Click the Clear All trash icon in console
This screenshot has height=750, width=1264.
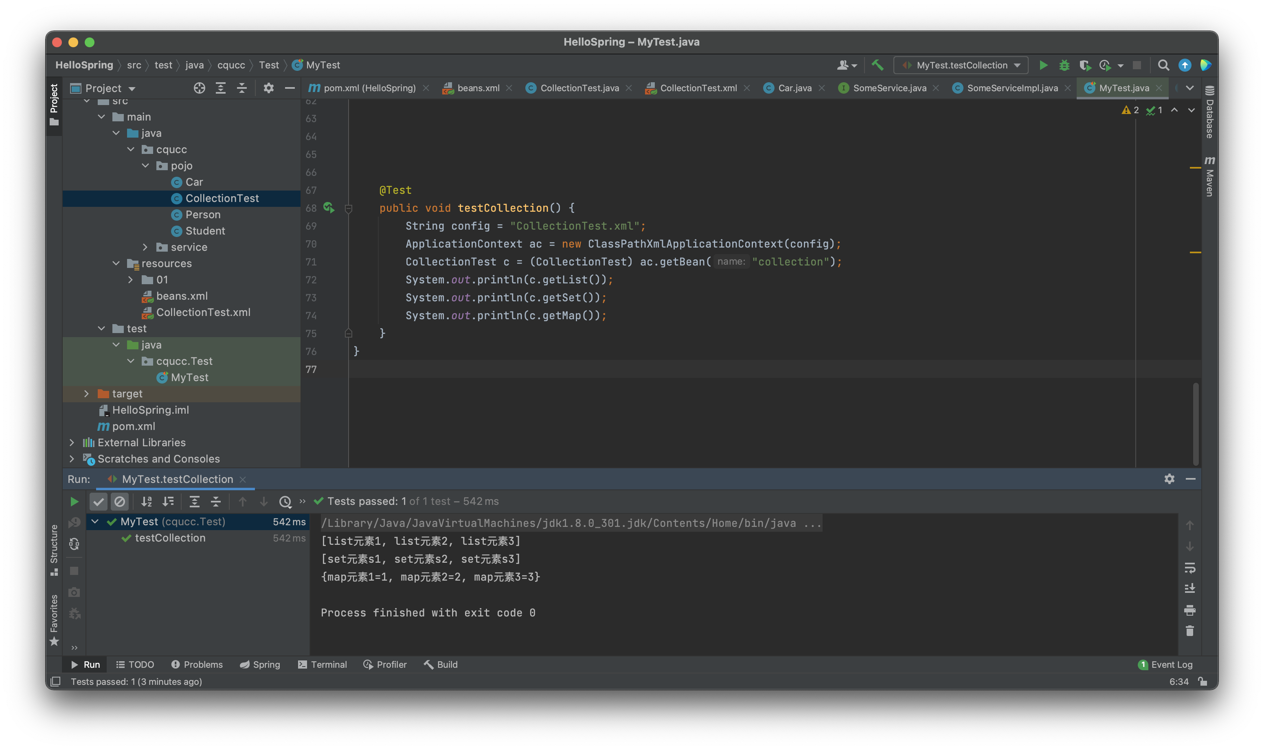pos(1189,631)
